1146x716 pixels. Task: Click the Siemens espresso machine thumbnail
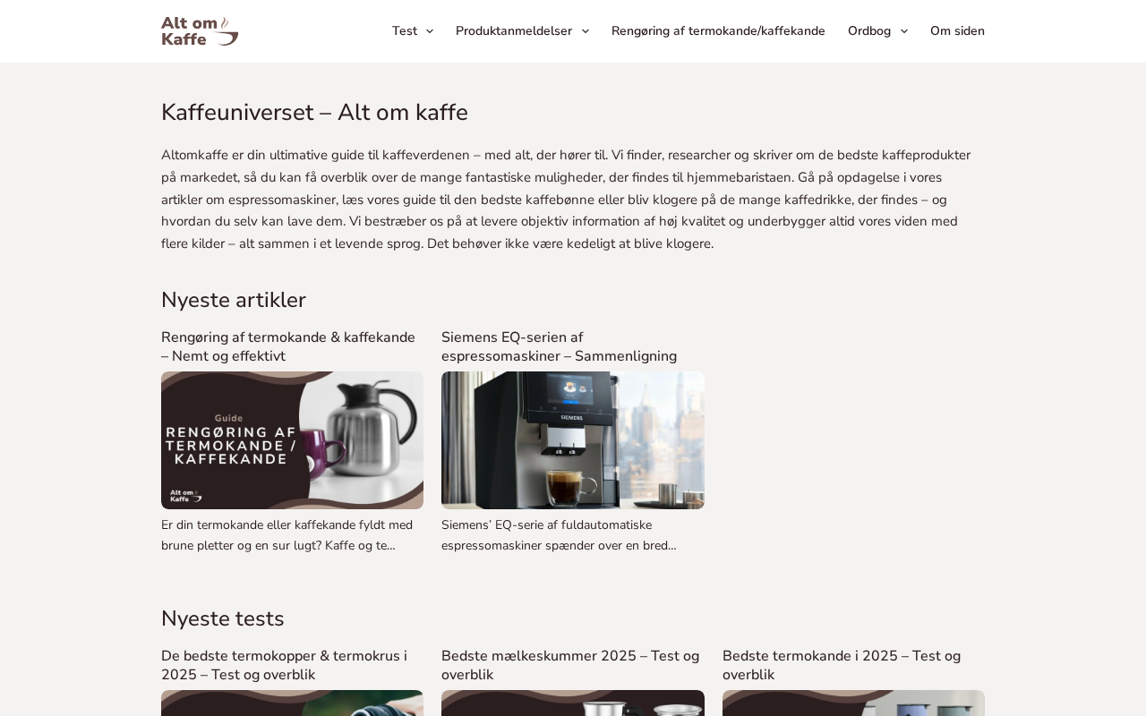coord(573,440)
